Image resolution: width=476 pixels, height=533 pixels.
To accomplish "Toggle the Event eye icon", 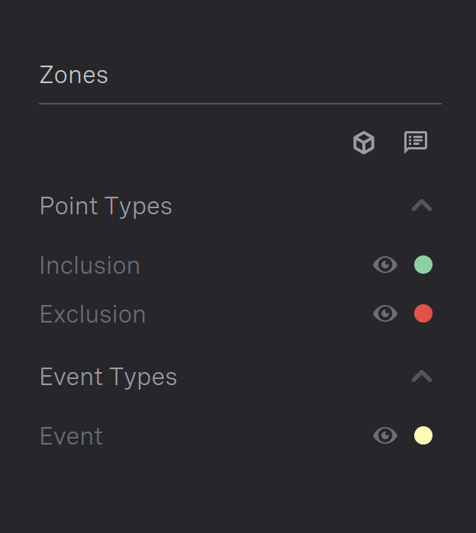I will (x=385, y=435).
